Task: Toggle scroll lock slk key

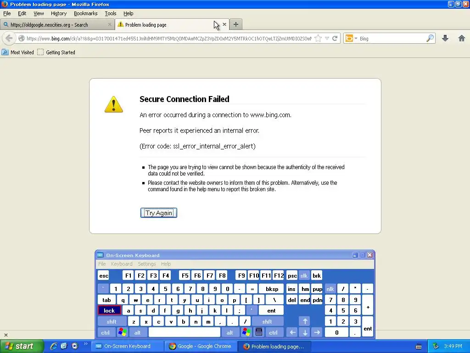Action: [304, 276]
